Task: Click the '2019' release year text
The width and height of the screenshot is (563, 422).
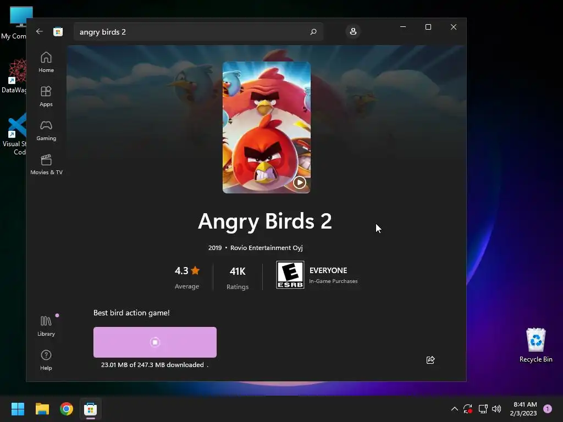Action: pyautogui.click(x=215, y=248)
